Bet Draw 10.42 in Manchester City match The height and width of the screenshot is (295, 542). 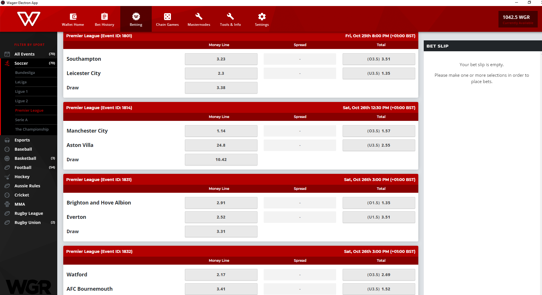point(221,160)
